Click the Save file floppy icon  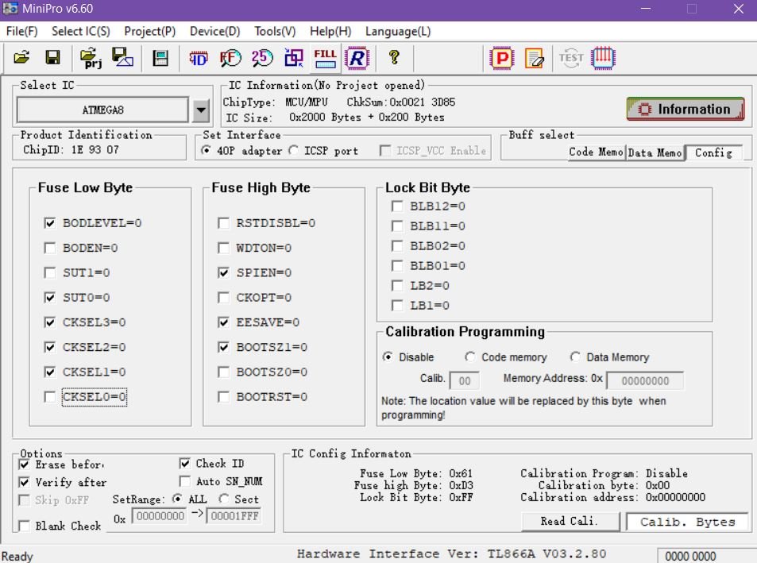(x=52, y=58)
